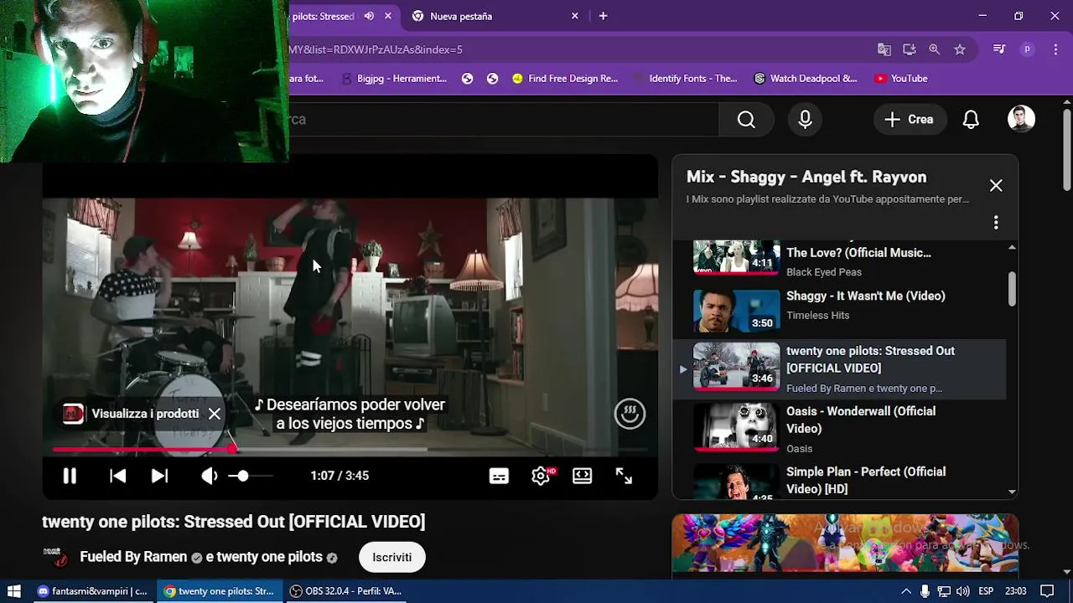
Task: Open the Fueled By Ramen channel link
Action: tap(133, 557)
